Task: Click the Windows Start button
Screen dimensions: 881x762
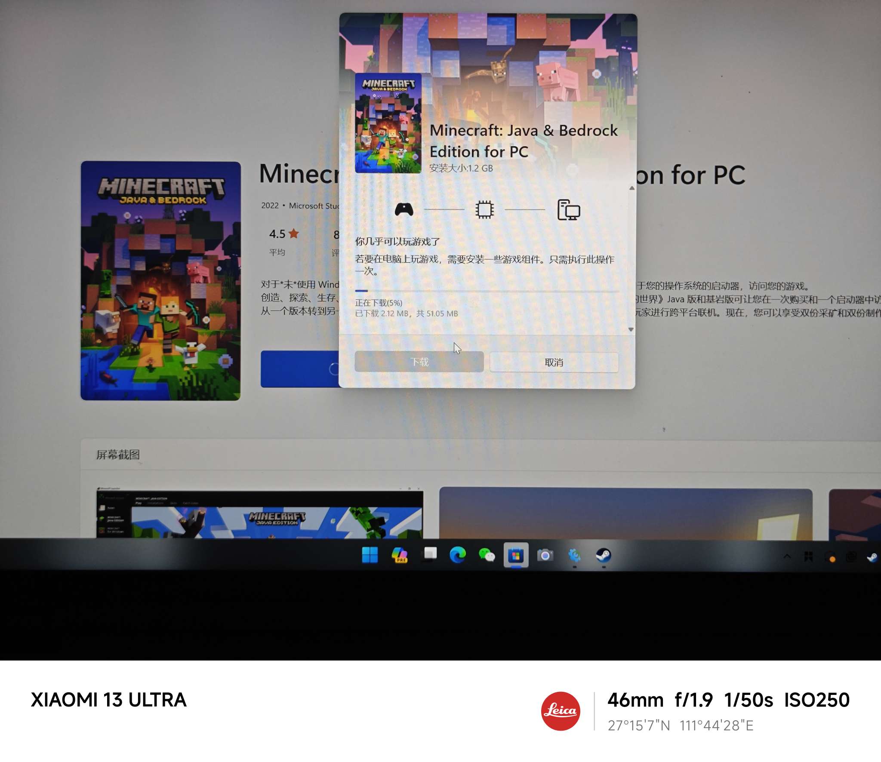Action: coord(370,555)
